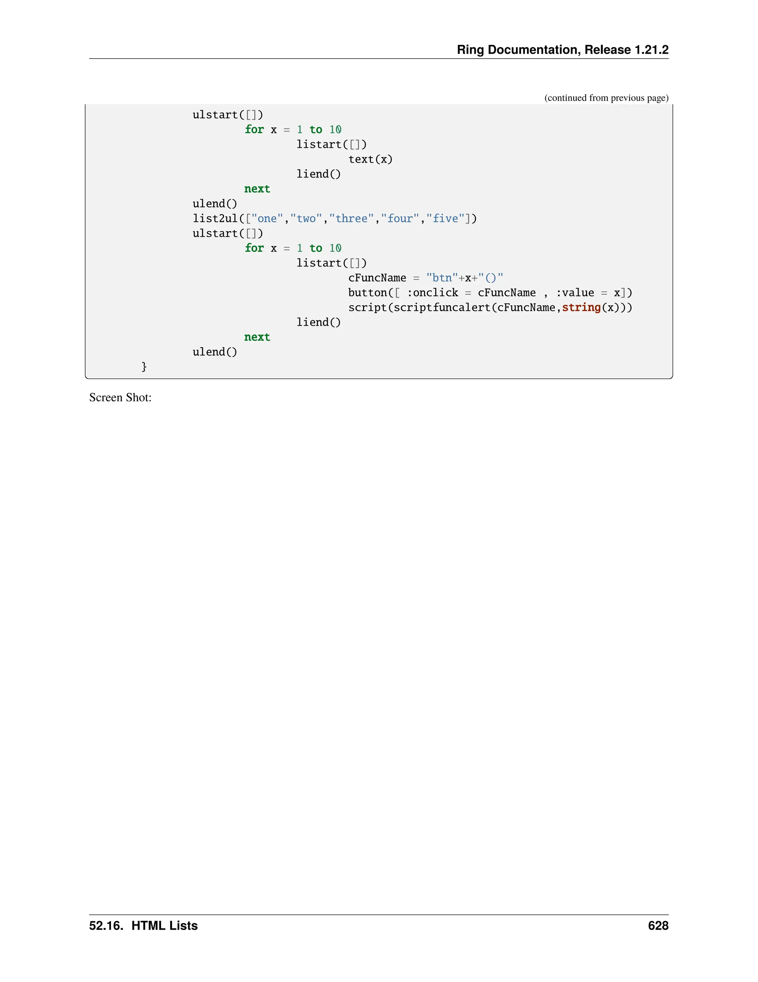The image size is (758, 982).
Task: Click the closing curly brace
Action: pyautogui.click(x=144, y=366)
